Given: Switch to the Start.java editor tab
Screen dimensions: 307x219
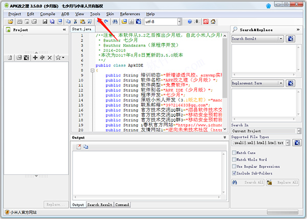Looking at the screenshot, I should tap(82, 29).
